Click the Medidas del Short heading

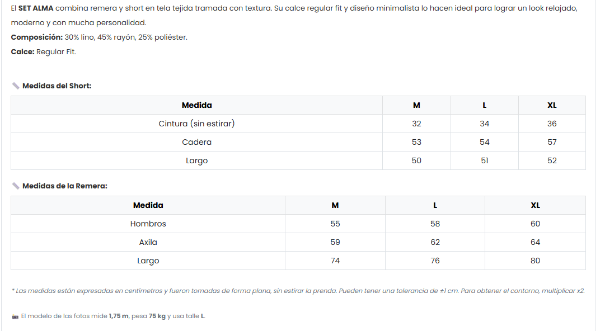[57, 86]
